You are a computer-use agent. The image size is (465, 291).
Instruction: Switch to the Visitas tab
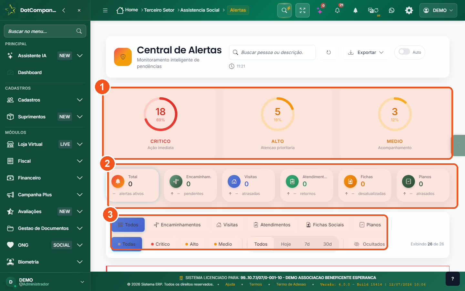[x=227, y=225]
